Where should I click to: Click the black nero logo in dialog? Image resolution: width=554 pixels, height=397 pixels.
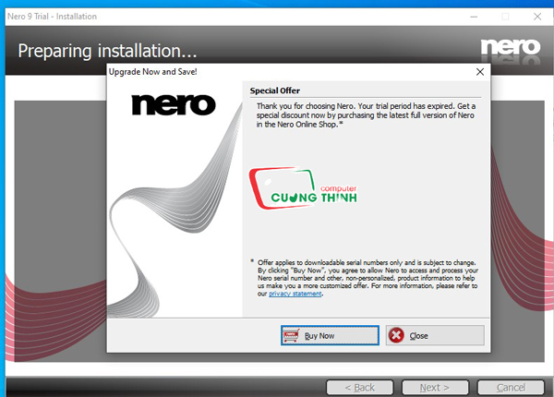(x=174, y=105)
